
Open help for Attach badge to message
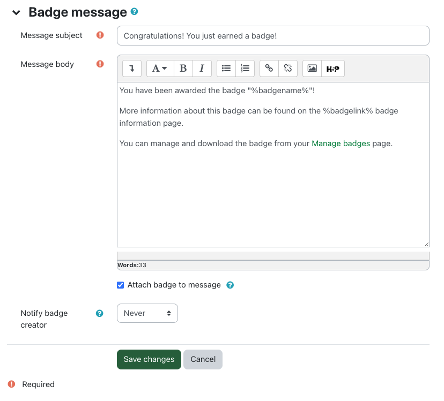coord(230,285)
